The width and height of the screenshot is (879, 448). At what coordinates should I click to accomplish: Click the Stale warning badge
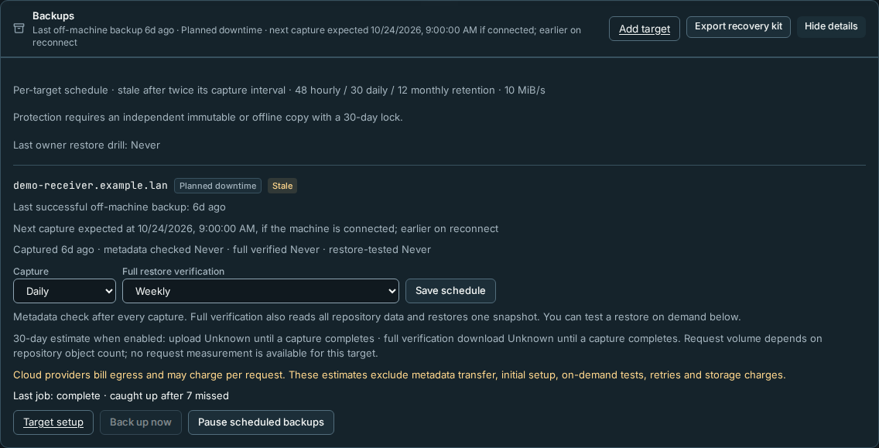282,186
